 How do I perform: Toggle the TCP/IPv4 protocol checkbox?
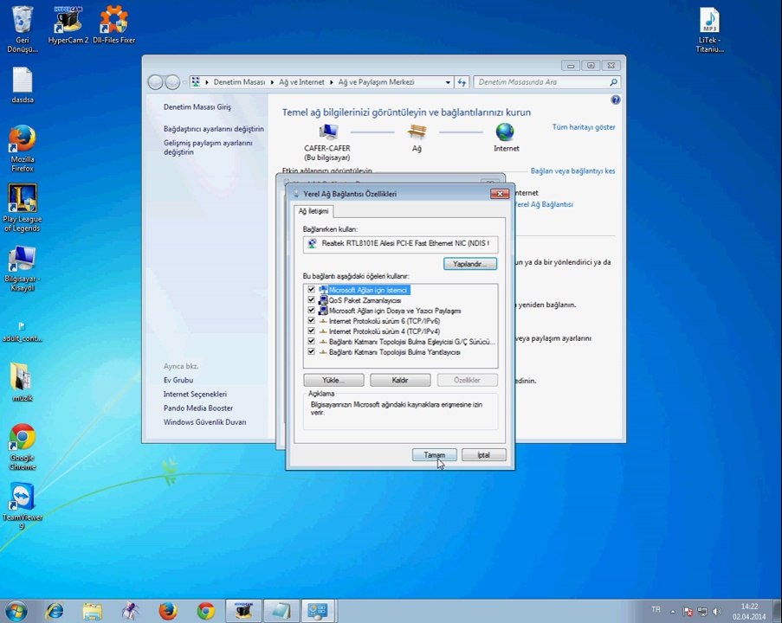tap(311, 331)
